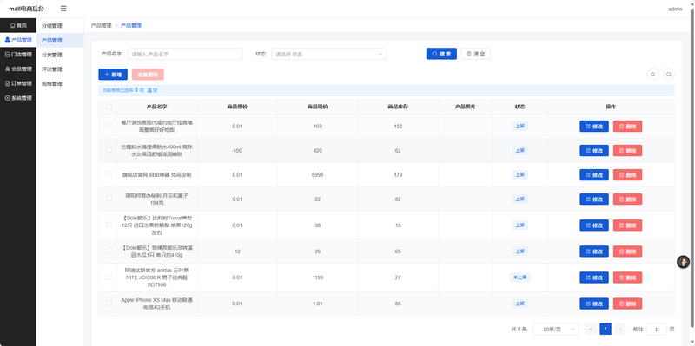
Task: Click 修改 for iPhone XS Max row
Action: coord(594,304)
